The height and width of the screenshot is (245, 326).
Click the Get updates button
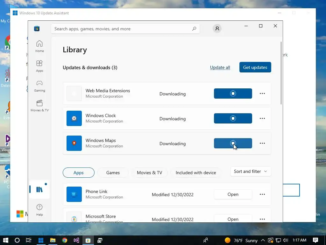255,67
